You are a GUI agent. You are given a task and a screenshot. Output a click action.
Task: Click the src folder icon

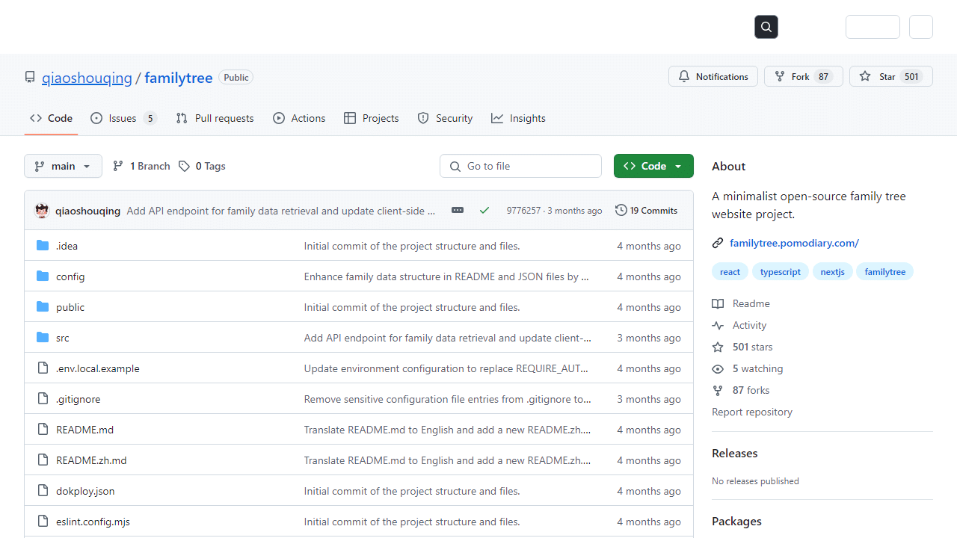tap(43, 338)
